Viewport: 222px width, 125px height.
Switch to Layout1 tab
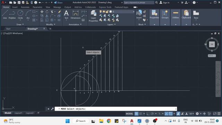(x=18, y=113)
